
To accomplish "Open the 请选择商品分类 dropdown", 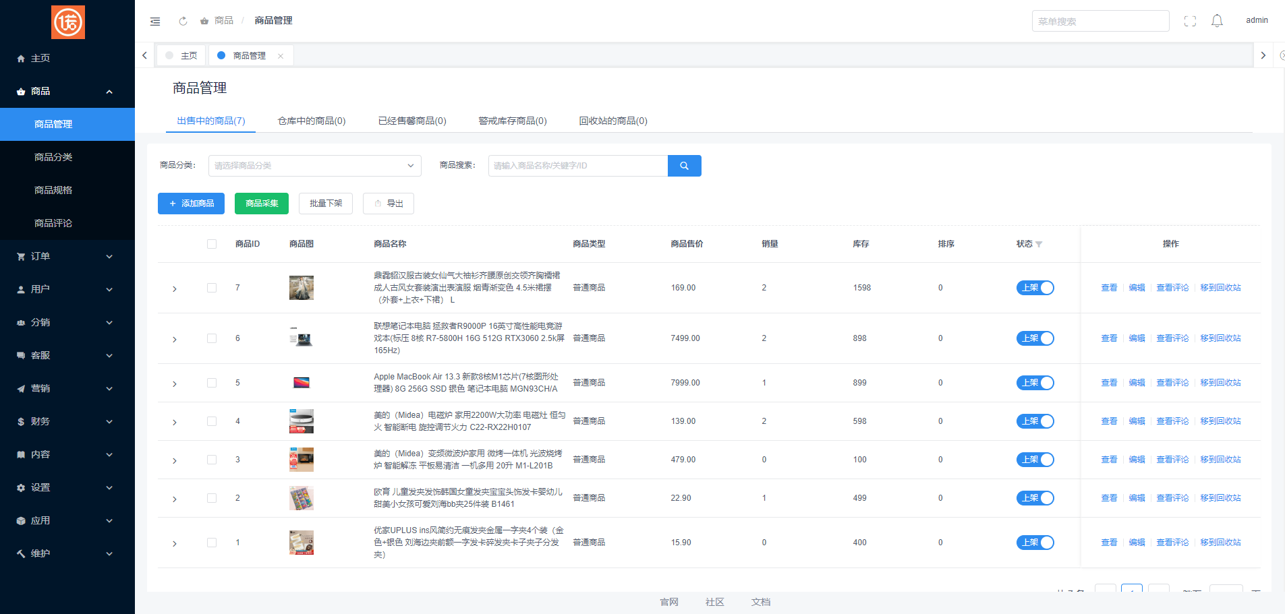I will coord(314,165).
